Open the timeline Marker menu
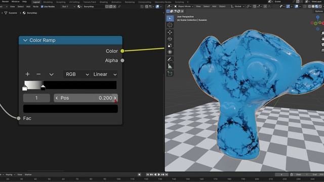The width and height of the screenshot is (324, 182). coord(28,174)
